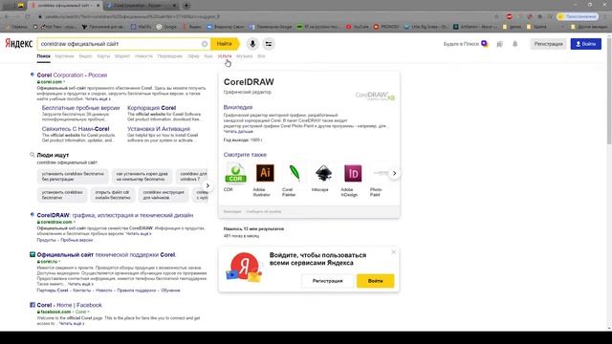
Task: Open Официальный сайт технической поддержки Corel
Action: (x=106, y=255)
